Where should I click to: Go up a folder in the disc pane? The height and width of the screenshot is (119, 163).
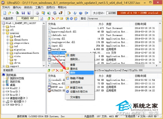(x=49, y=19)
